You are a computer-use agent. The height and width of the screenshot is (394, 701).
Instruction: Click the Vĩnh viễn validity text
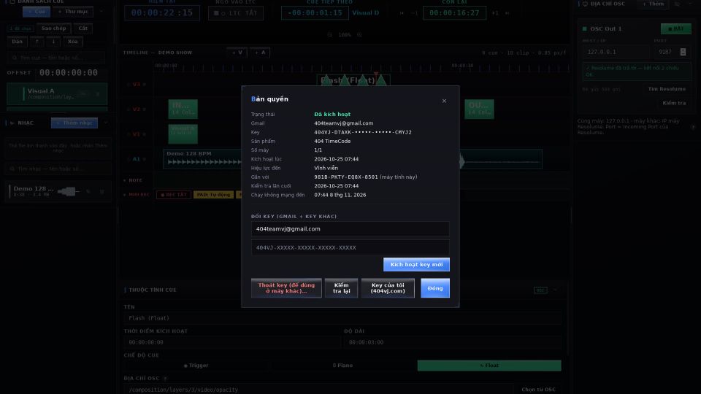[326, 168]
